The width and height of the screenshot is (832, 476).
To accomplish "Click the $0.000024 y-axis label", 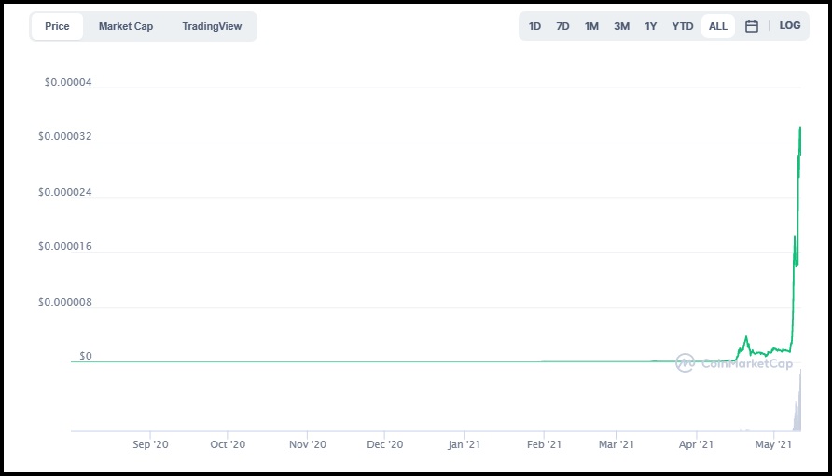I will (64, 192).
